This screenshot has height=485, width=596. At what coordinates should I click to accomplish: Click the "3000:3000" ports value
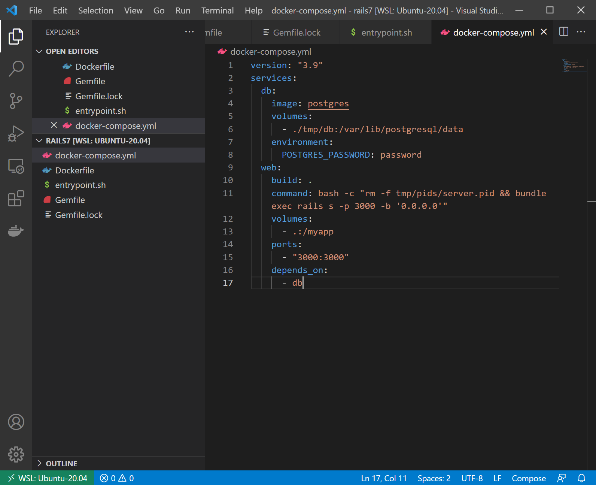click(320, 257)
